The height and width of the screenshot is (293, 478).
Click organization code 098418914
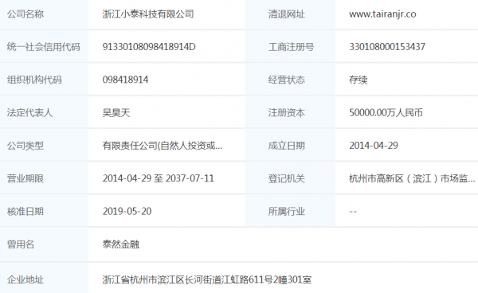pos(125,80)
